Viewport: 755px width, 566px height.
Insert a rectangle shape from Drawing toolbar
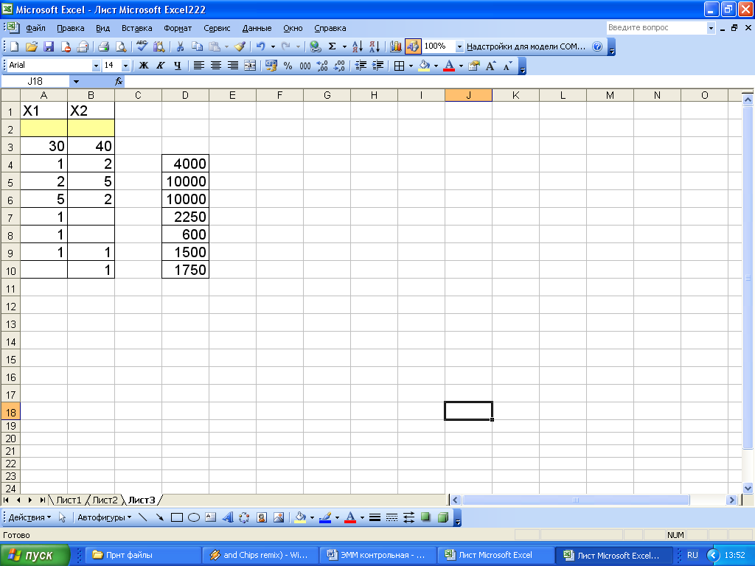point(177,517)
